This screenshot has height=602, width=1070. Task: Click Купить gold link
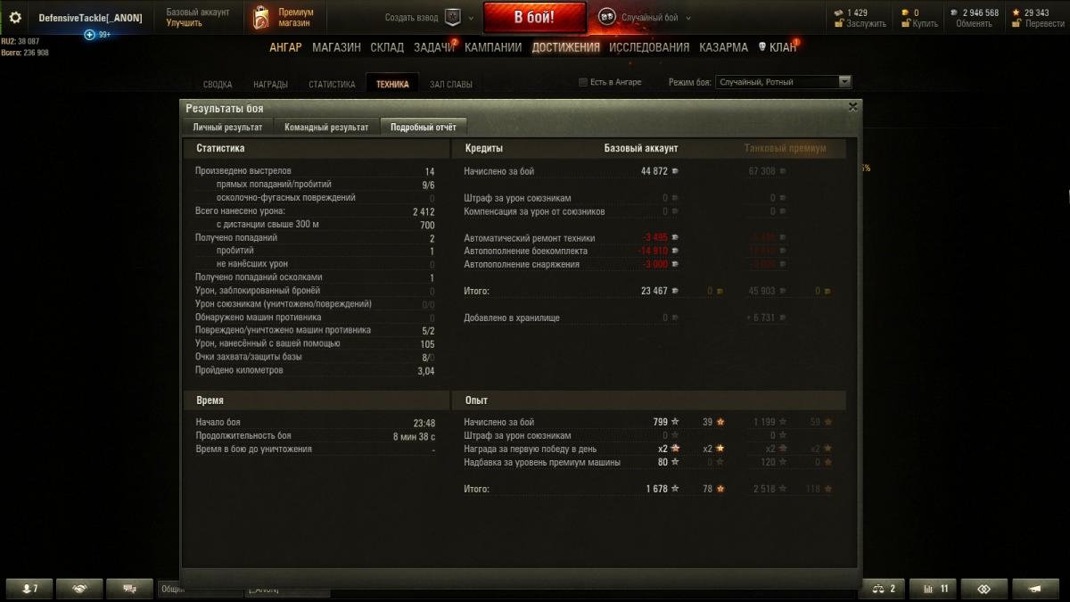925,24
